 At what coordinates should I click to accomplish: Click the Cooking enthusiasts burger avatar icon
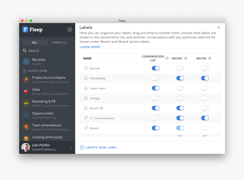click(26, 139)
